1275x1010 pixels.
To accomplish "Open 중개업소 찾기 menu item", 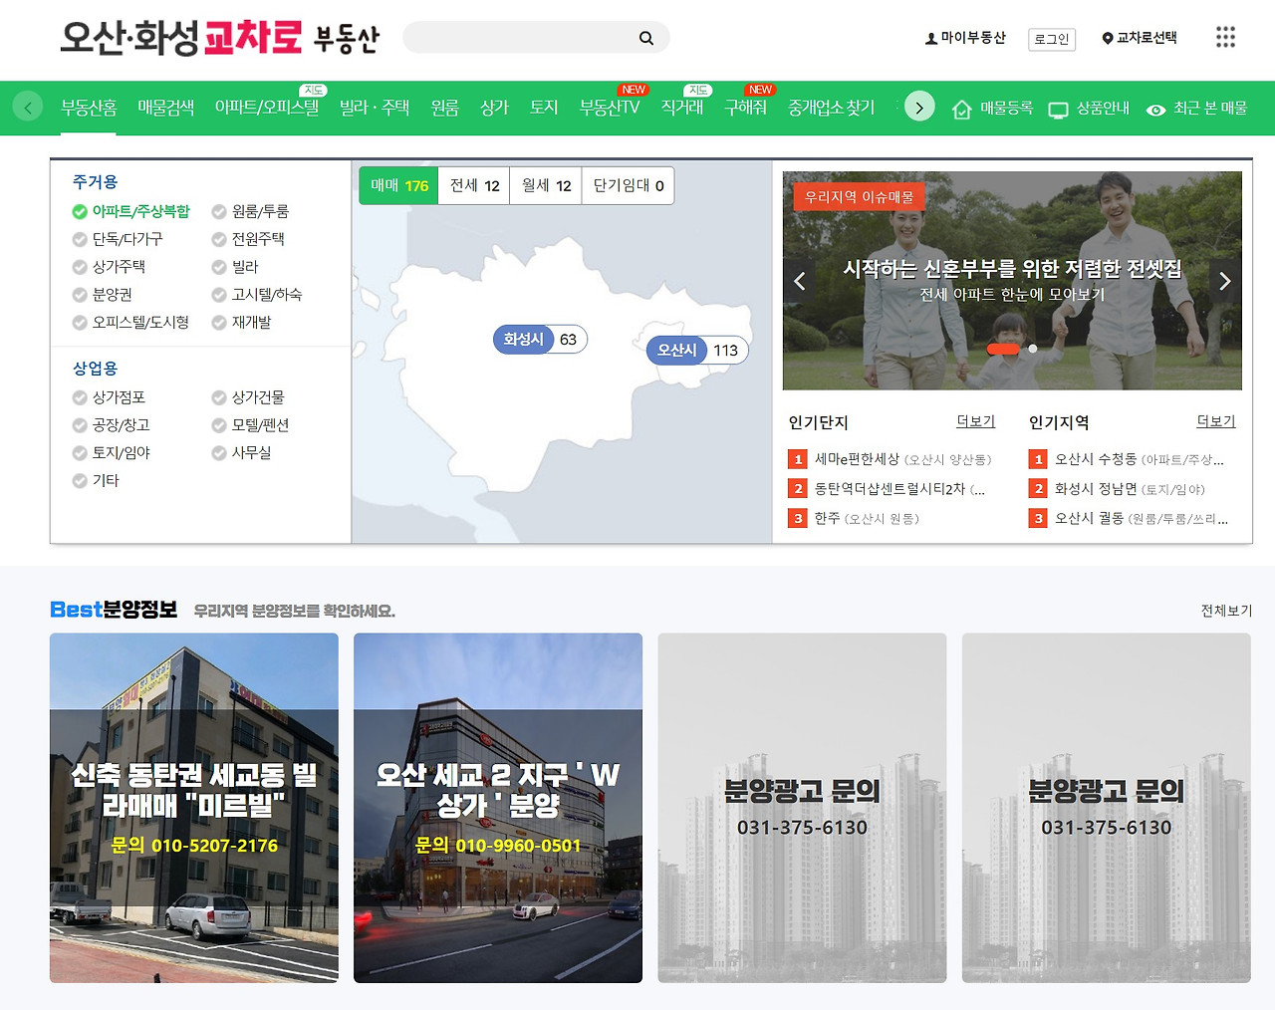I will coord(831,108).
